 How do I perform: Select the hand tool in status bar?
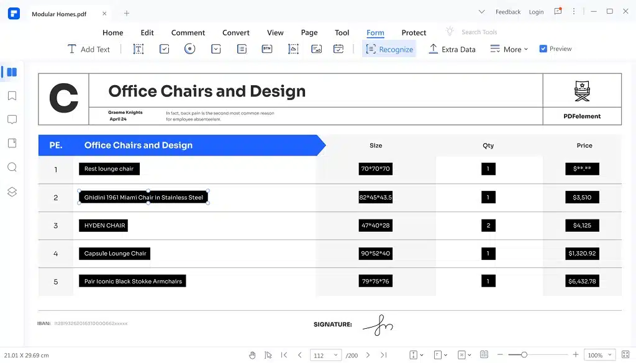tap(252, 355)
